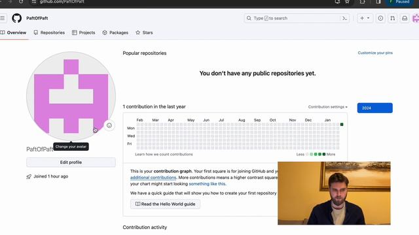Click the darkest green legend square near More

coord(324,154)
